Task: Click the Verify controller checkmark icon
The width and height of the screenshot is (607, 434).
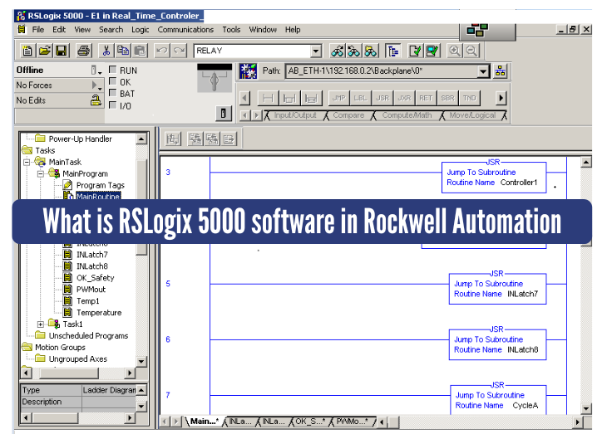Action: coord(432,51)
